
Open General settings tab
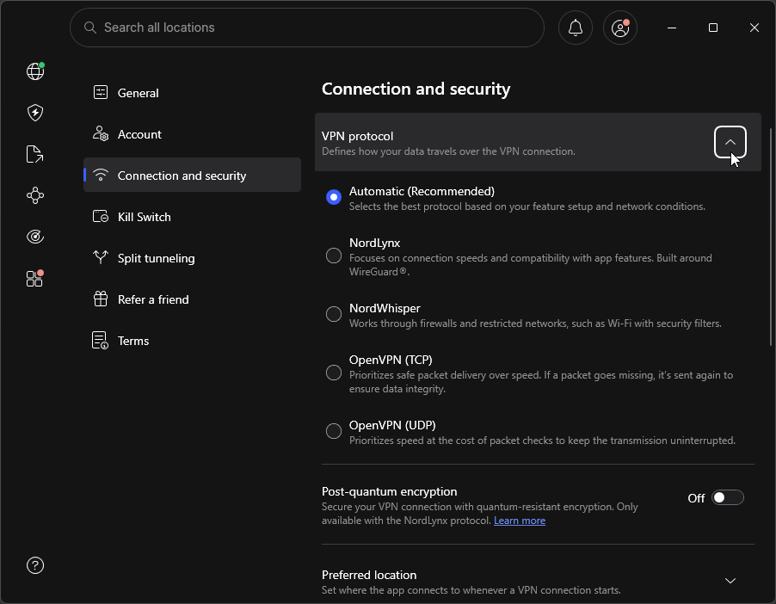tap(192, 93)
